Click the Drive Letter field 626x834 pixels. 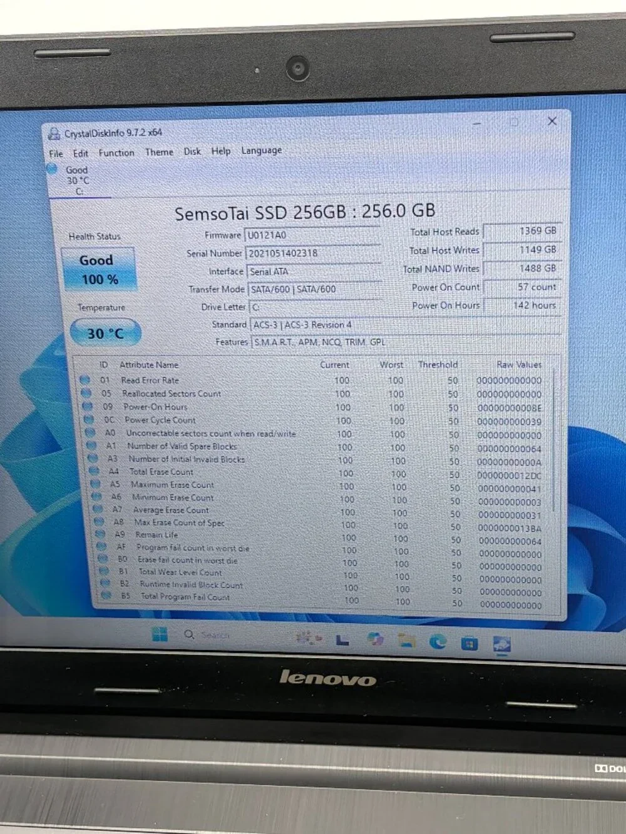point(315,307)
